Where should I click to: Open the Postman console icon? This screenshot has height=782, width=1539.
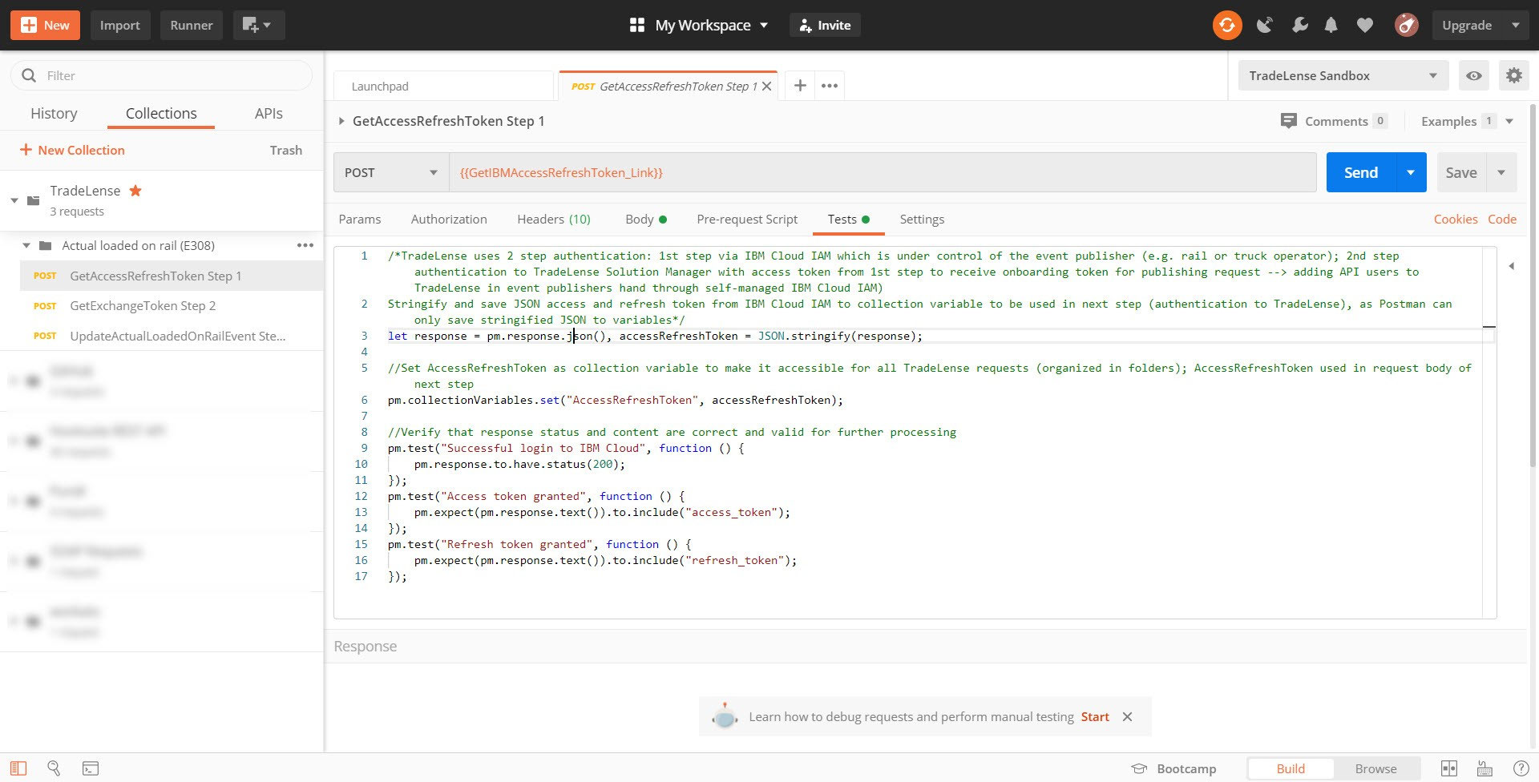click(x=91, y=768)
